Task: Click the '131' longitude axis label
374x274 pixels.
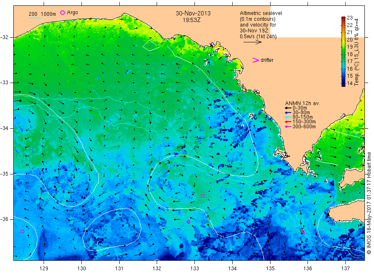Action: (x=119, y=268)
